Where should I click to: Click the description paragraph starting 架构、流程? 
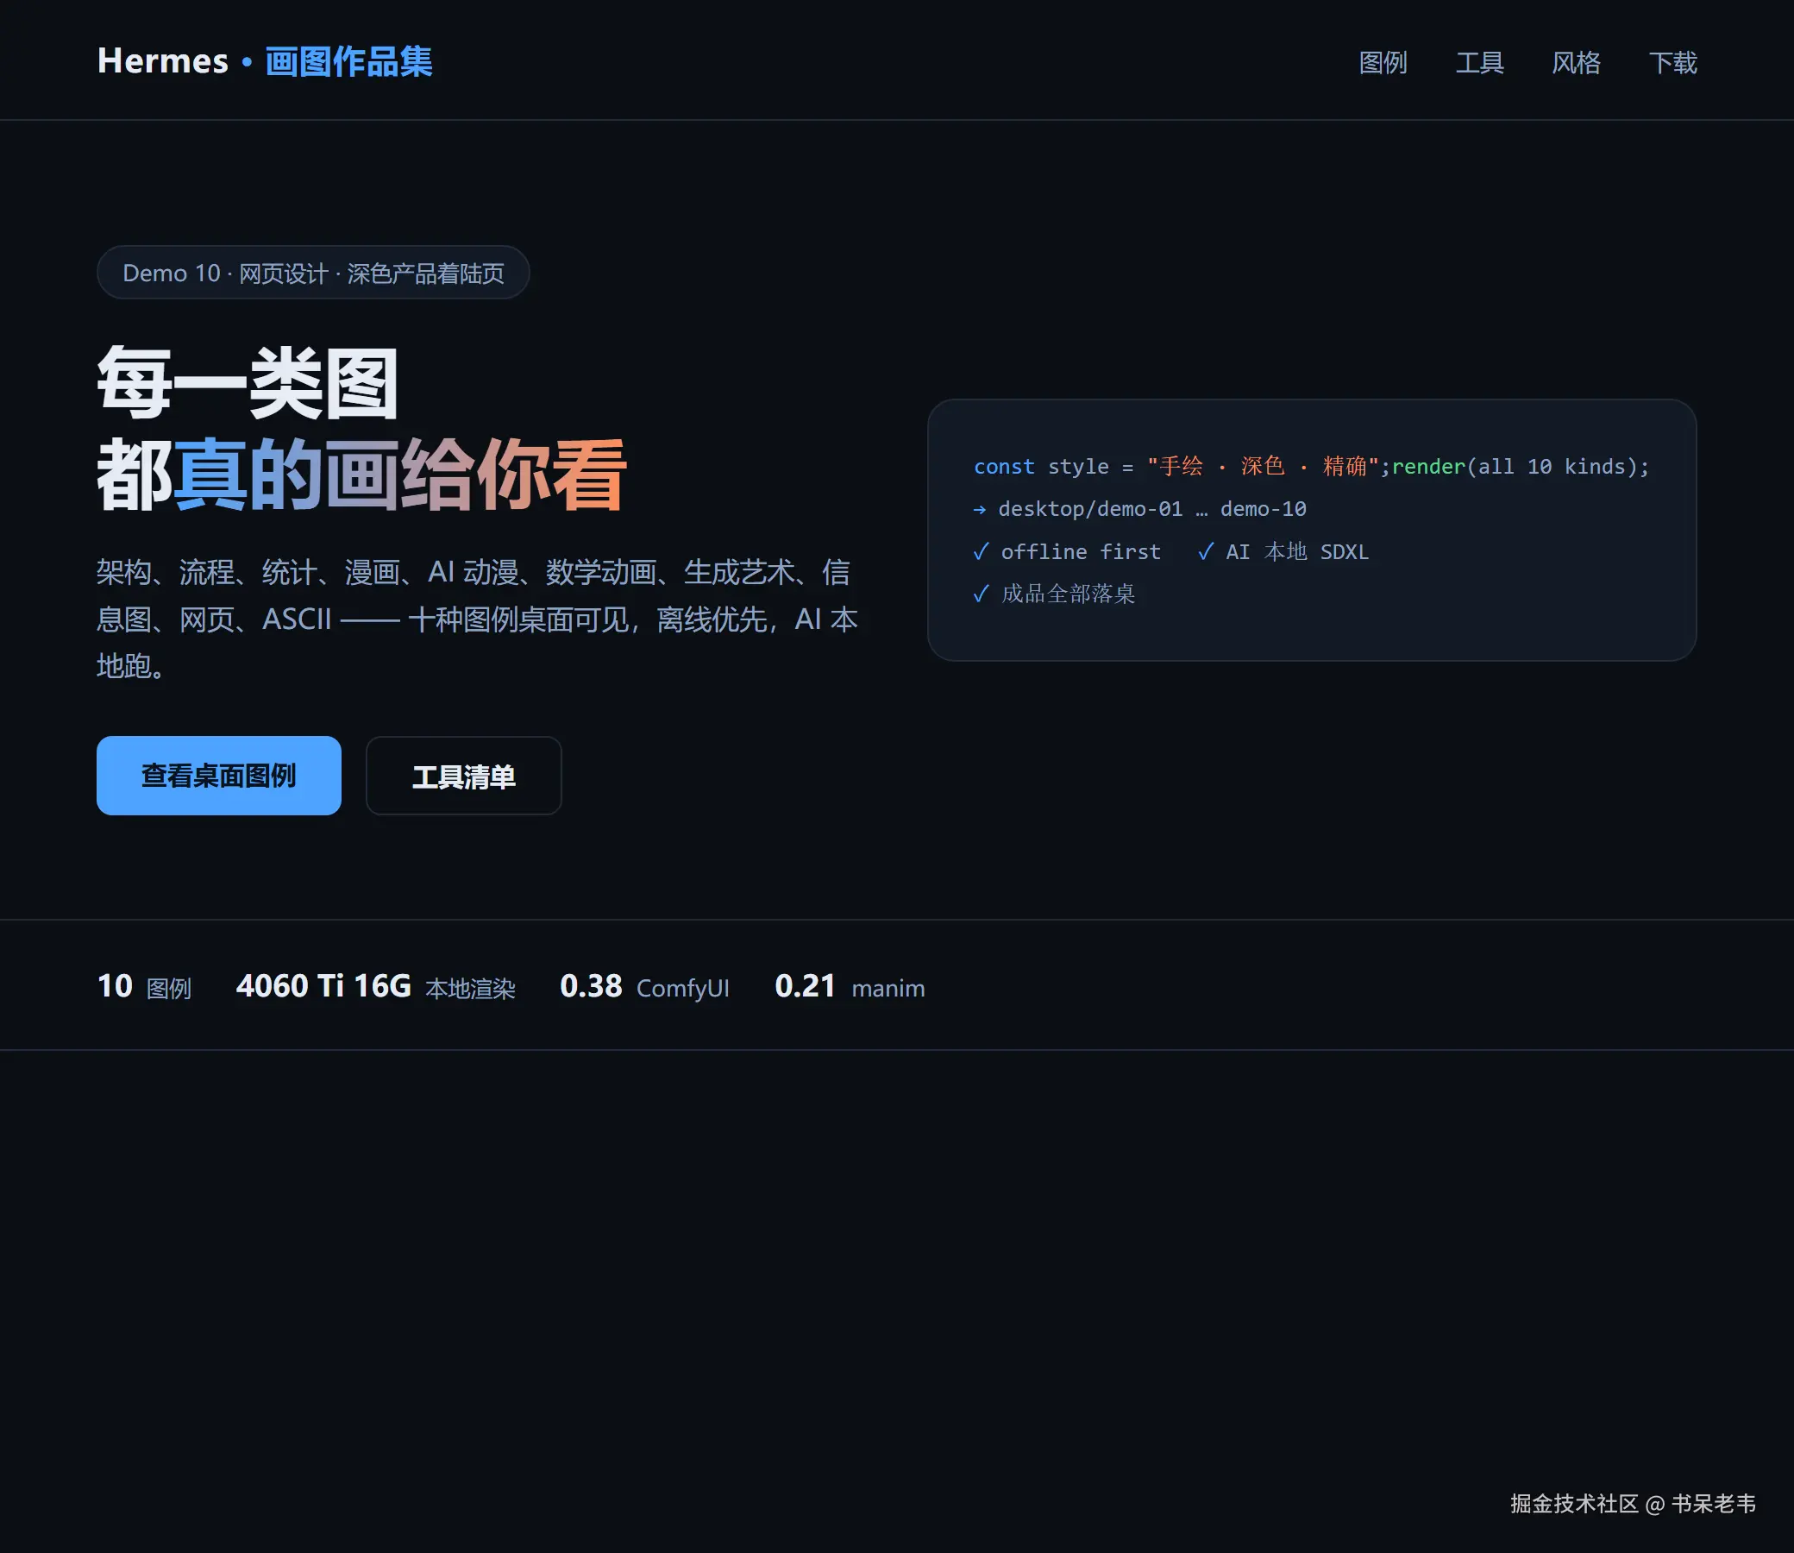tap(477, 619)
